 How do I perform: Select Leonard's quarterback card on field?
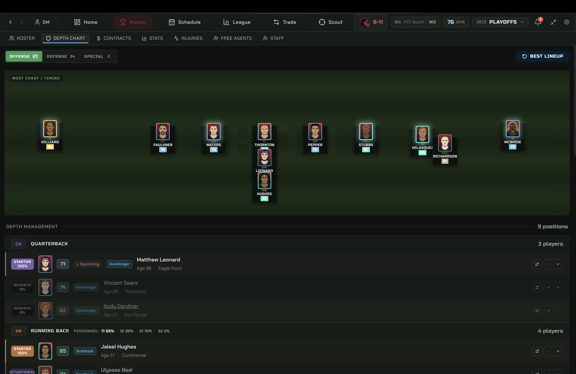264,161
